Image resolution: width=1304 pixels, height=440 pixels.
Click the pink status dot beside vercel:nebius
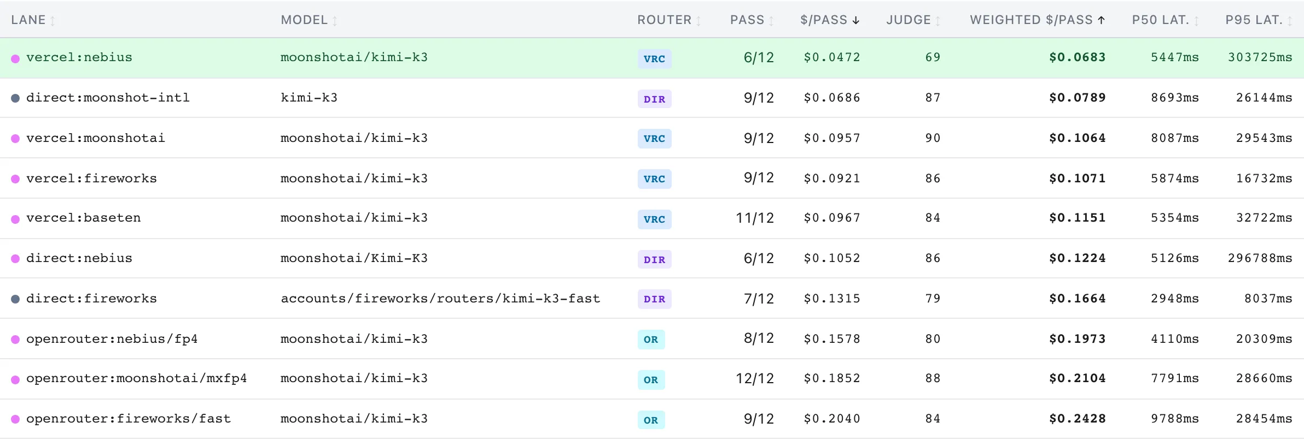click(15, 58)
